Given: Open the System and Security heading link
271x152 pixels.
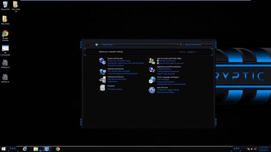Looking at the screenshot, I should tap(115, 58).
